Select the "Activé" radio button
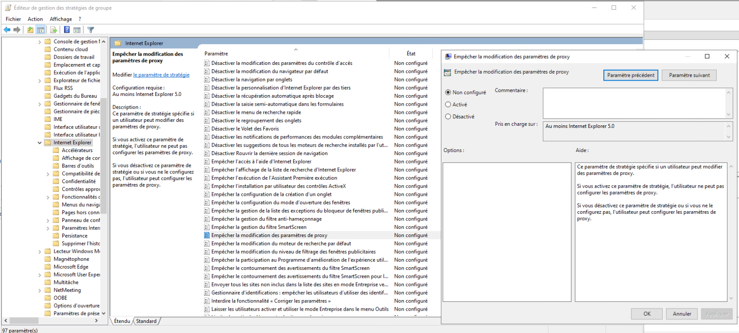 click(448, 105)
